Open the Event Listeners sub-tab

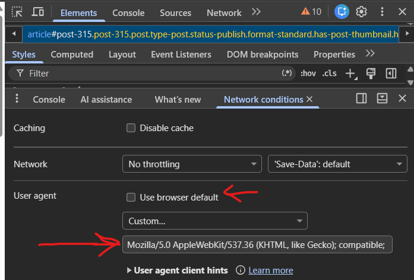[181, 55]
